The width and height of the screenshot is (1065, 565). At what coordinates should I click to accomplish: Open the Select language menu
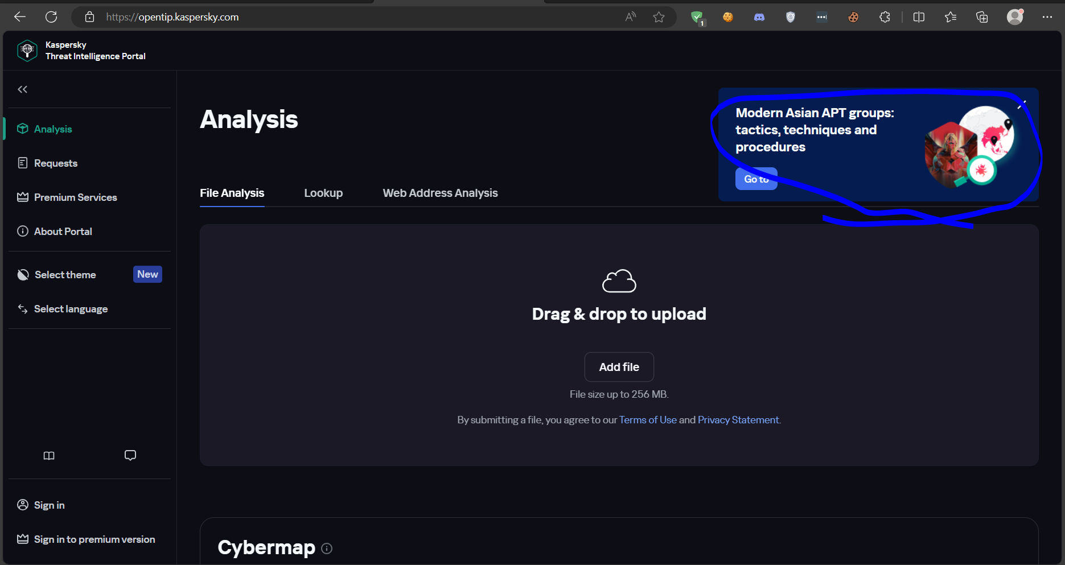(x=71, y=308)
